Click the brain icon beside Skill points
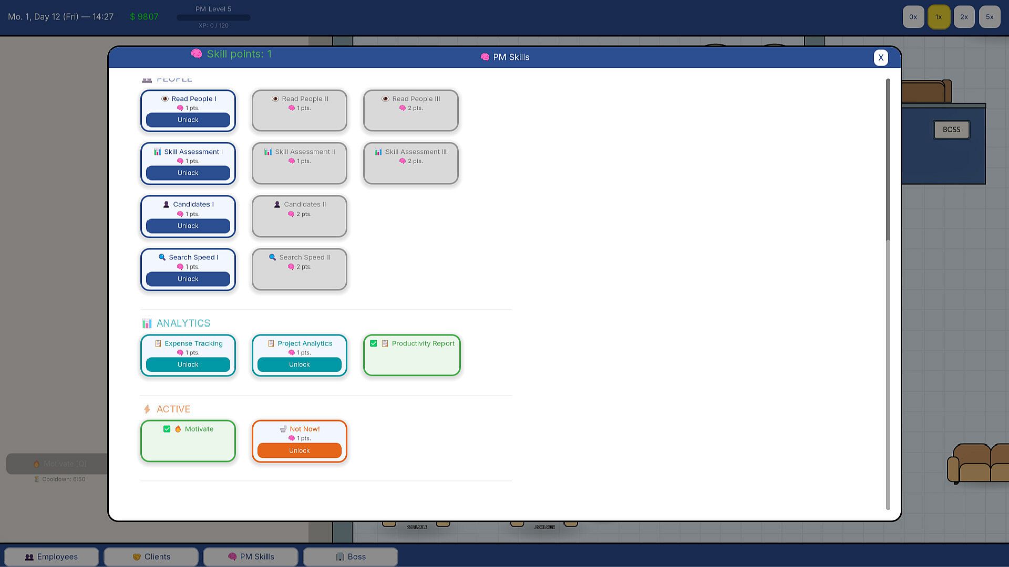This screenshot has height=567, width=1009. (197, 54)
